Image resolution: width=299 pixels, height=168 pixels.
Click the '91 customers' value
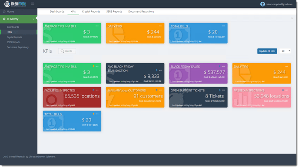pyautogui.click(x=148, y=96)
